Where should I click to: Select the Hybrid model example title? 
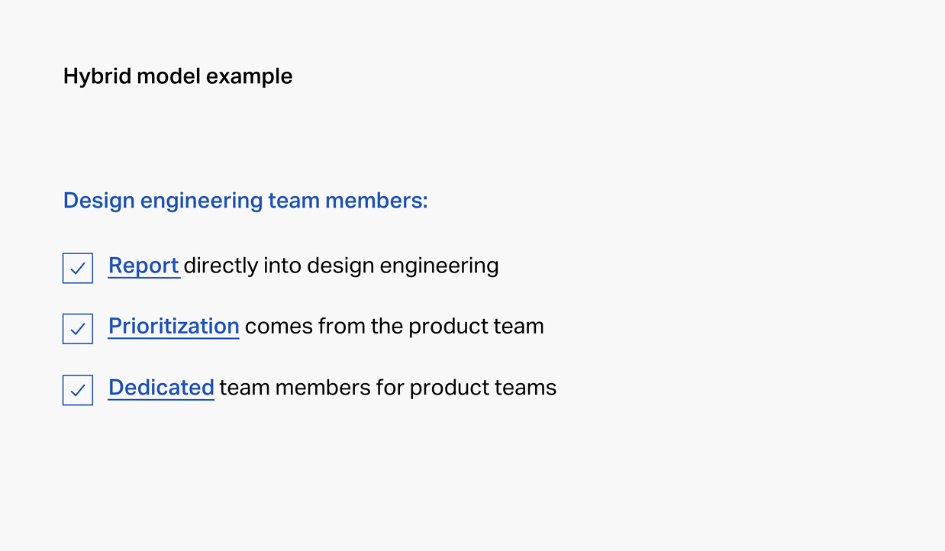[x=178, y=77]
